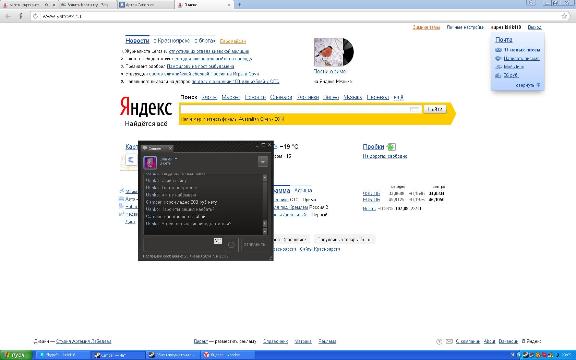
Task: Switch to Артем Савельев browser tab
Action: click(146, 5)
